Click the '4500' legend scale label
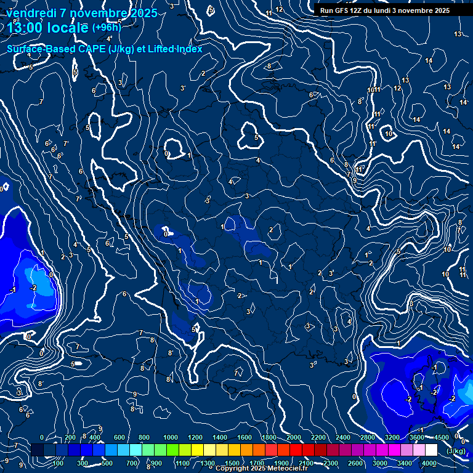 [x=442, y=437]
